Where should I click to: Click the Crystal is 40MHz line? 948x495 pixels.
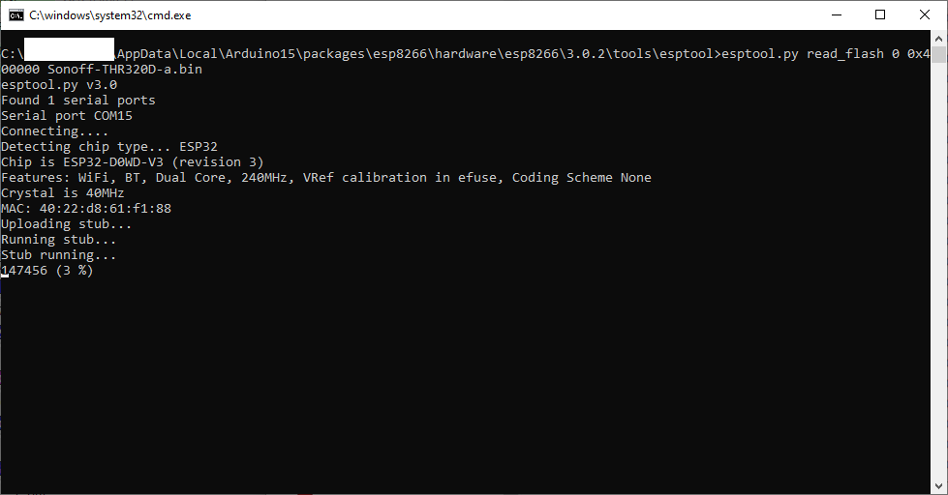click(x=62, y=193)
